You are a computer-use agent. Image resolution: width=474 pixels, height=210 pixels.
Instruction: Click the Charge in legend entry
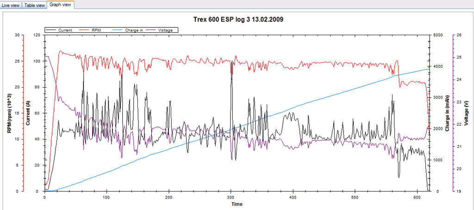click(x=135, y=30)
